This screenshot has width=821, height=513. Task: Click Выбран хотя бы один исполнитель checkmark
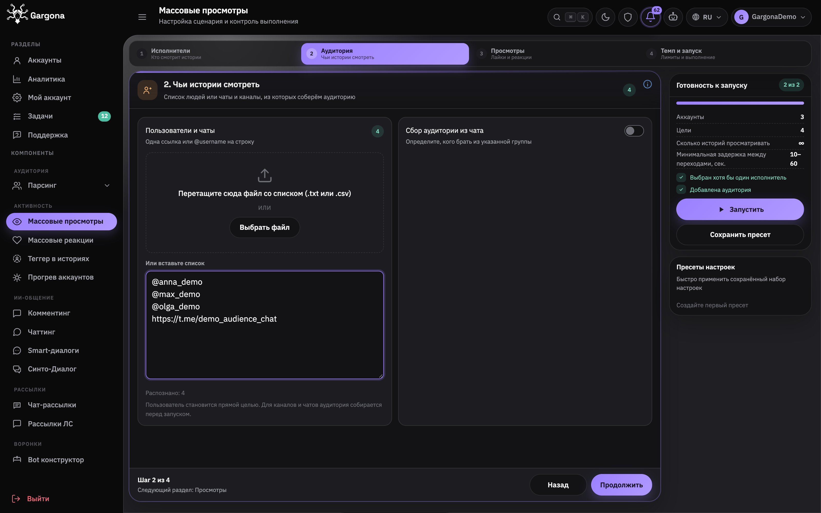pyautogui.click(x=681, y=177)
